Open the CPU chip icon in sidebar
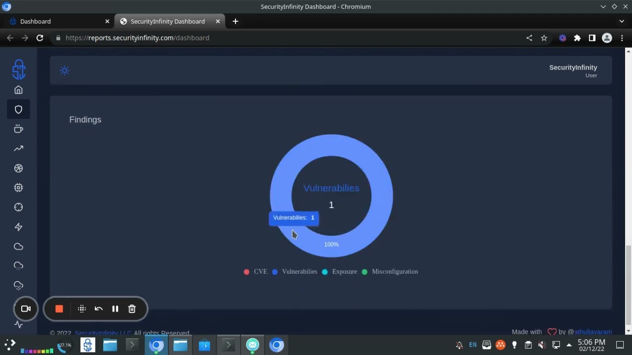 [18, 188]
